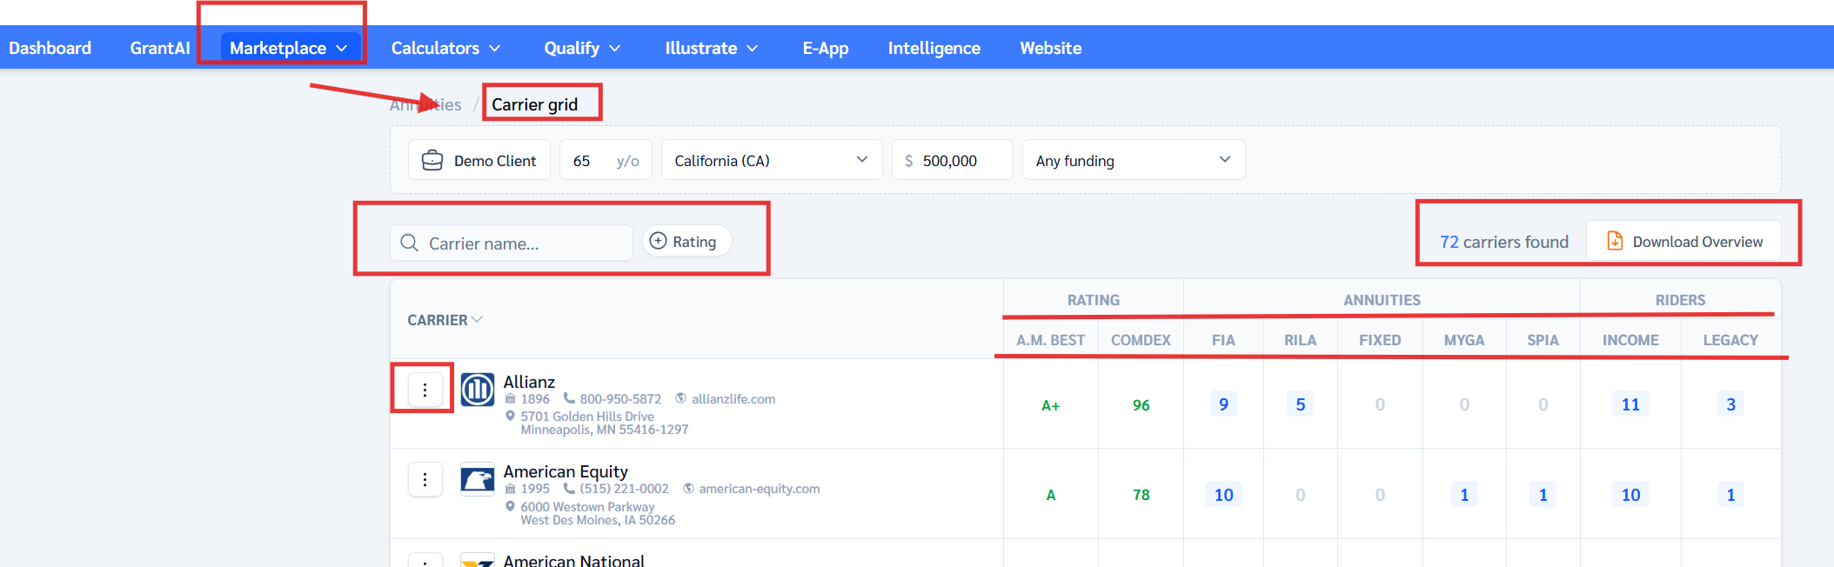Click the Carrier name search field

tap(512, 243)
